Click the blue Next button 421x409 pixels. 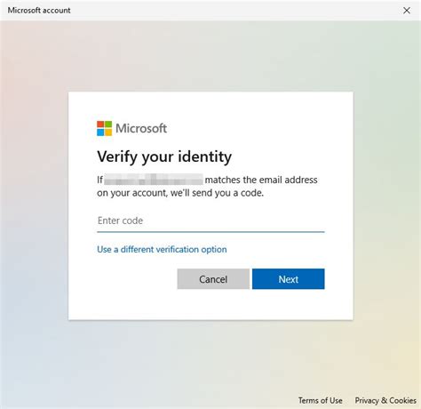tap(289, 279)
